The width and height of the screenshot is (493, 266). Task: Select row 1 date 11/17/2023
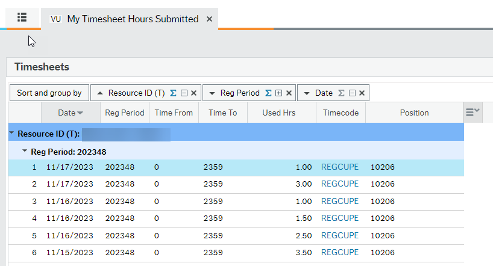point(70,167)
